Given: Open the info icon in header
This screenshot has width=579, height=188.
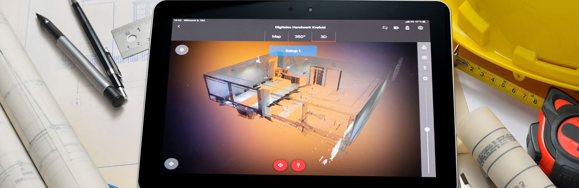Looking at the screenshot, I should [420, 28].
